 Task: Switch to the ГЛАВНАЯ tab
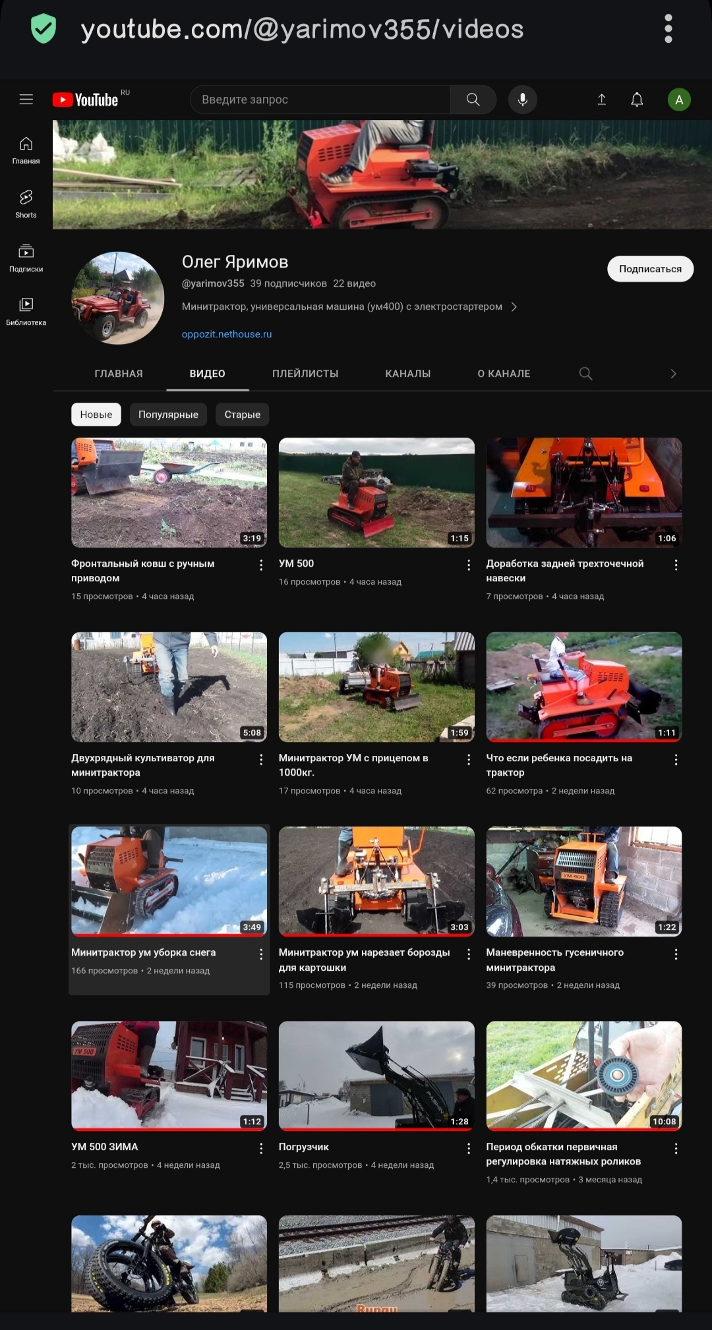[119, 374]
